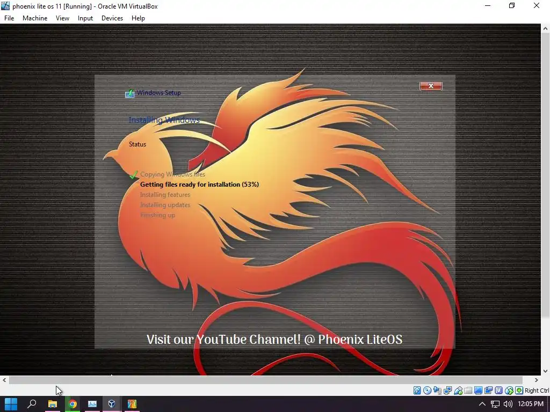Close the Windows Setup dialog with red X

click(431, 86)
